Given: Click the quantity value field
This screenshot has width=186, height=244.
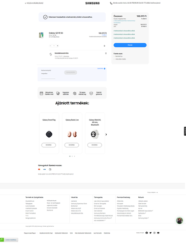Looking at the screenshot, I should 54,46.
